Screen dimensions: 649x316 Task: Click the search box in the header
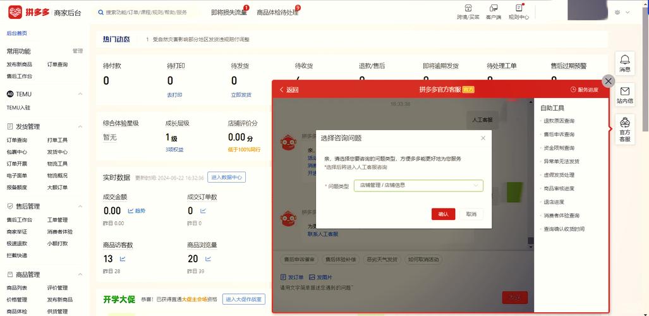click(147, 13)
